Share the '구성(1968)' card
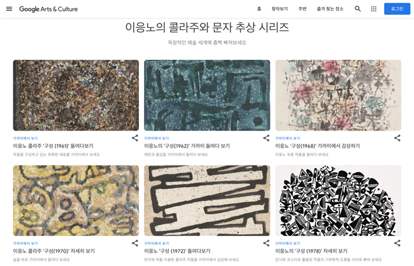The height and width of the screenshot is (266, 414). click(397, 138)
